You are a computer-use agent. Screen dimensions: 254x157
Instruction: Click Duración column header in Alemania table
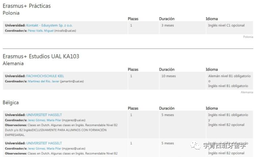167,70
